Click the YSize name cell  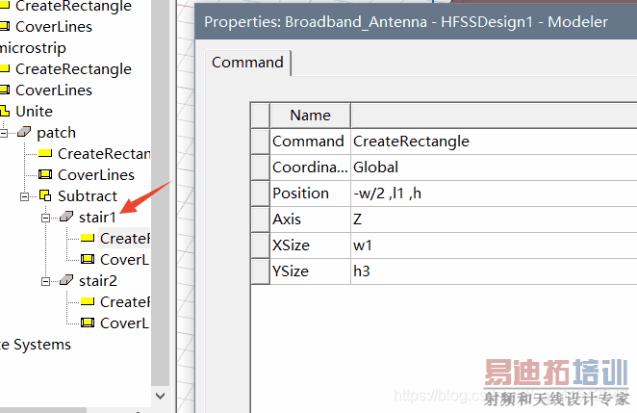[x=311, y=271]
